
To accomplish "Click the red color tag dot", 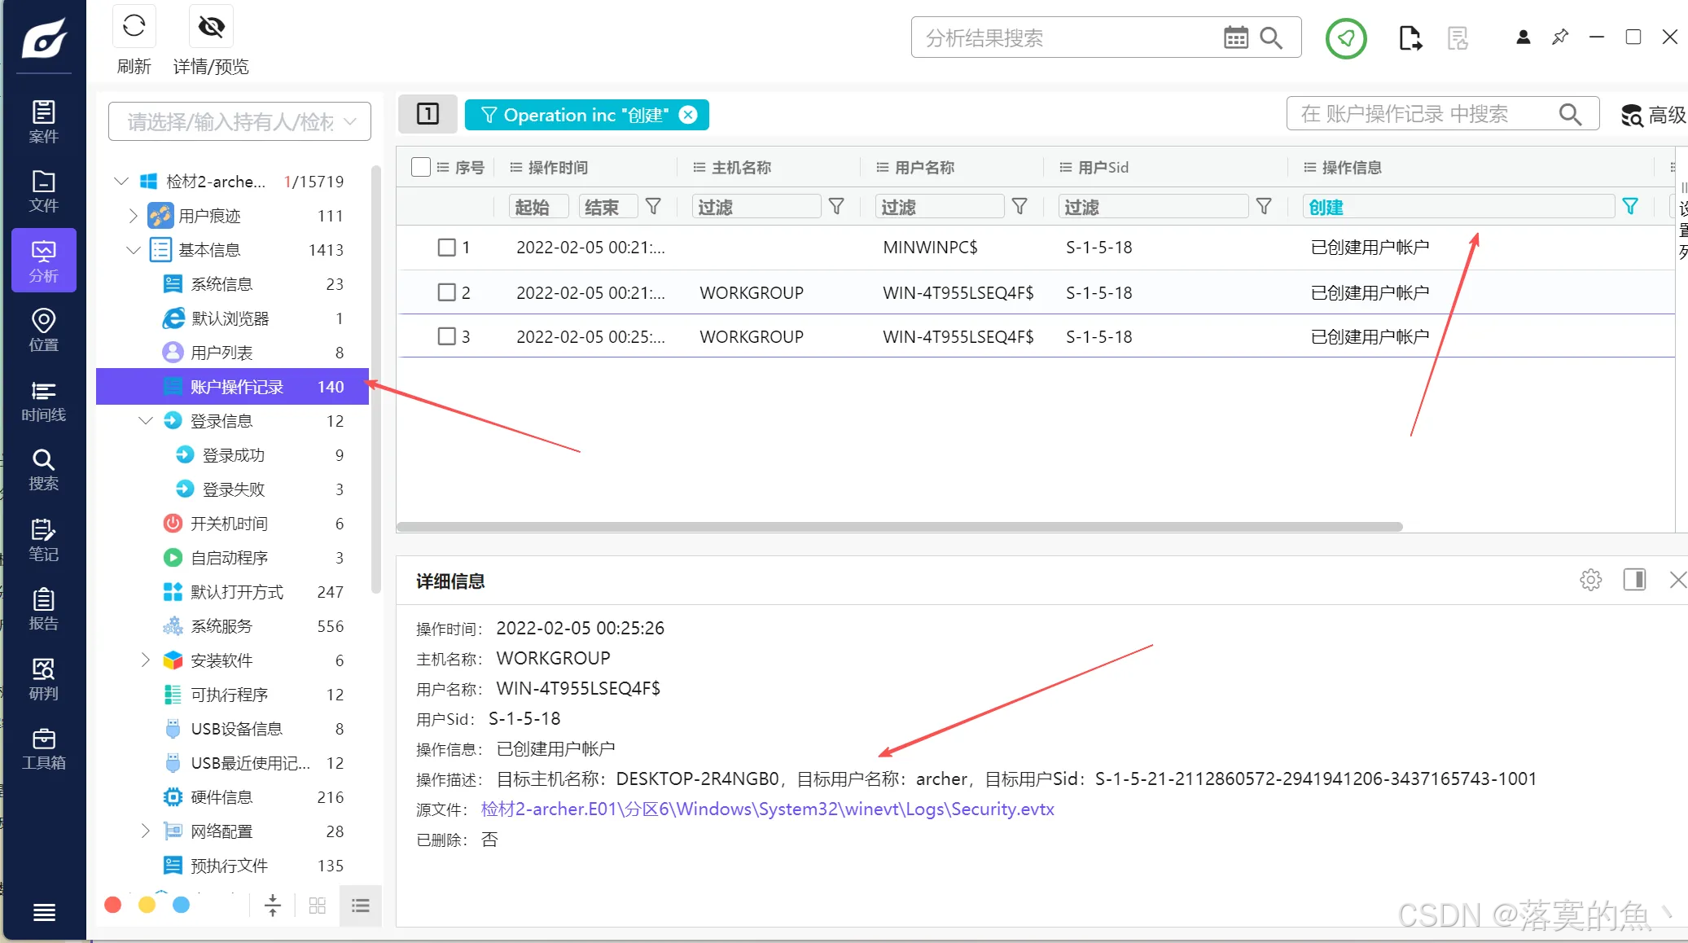I will pos(113,905).
